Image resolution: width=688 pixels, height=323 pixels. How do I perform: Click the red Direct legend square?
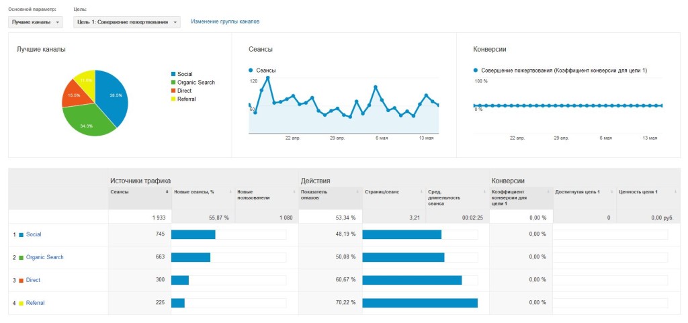[x=173, y=91]
